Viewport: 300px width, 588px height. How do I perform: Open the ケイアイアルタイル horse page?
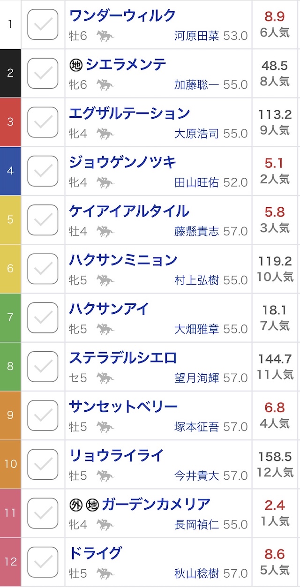(129, 211)
